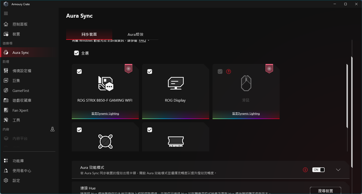362x194 pixels.
Task: Open 巨集 in the sidebar
Action: [16, 80]
